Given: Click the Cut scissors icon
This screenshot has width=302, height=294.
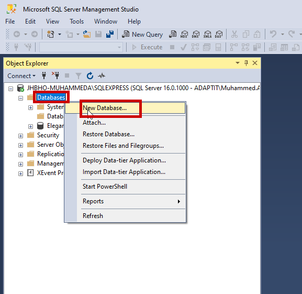Looking at the screenshot, I should pyautogui.click(x=234, y=34).
